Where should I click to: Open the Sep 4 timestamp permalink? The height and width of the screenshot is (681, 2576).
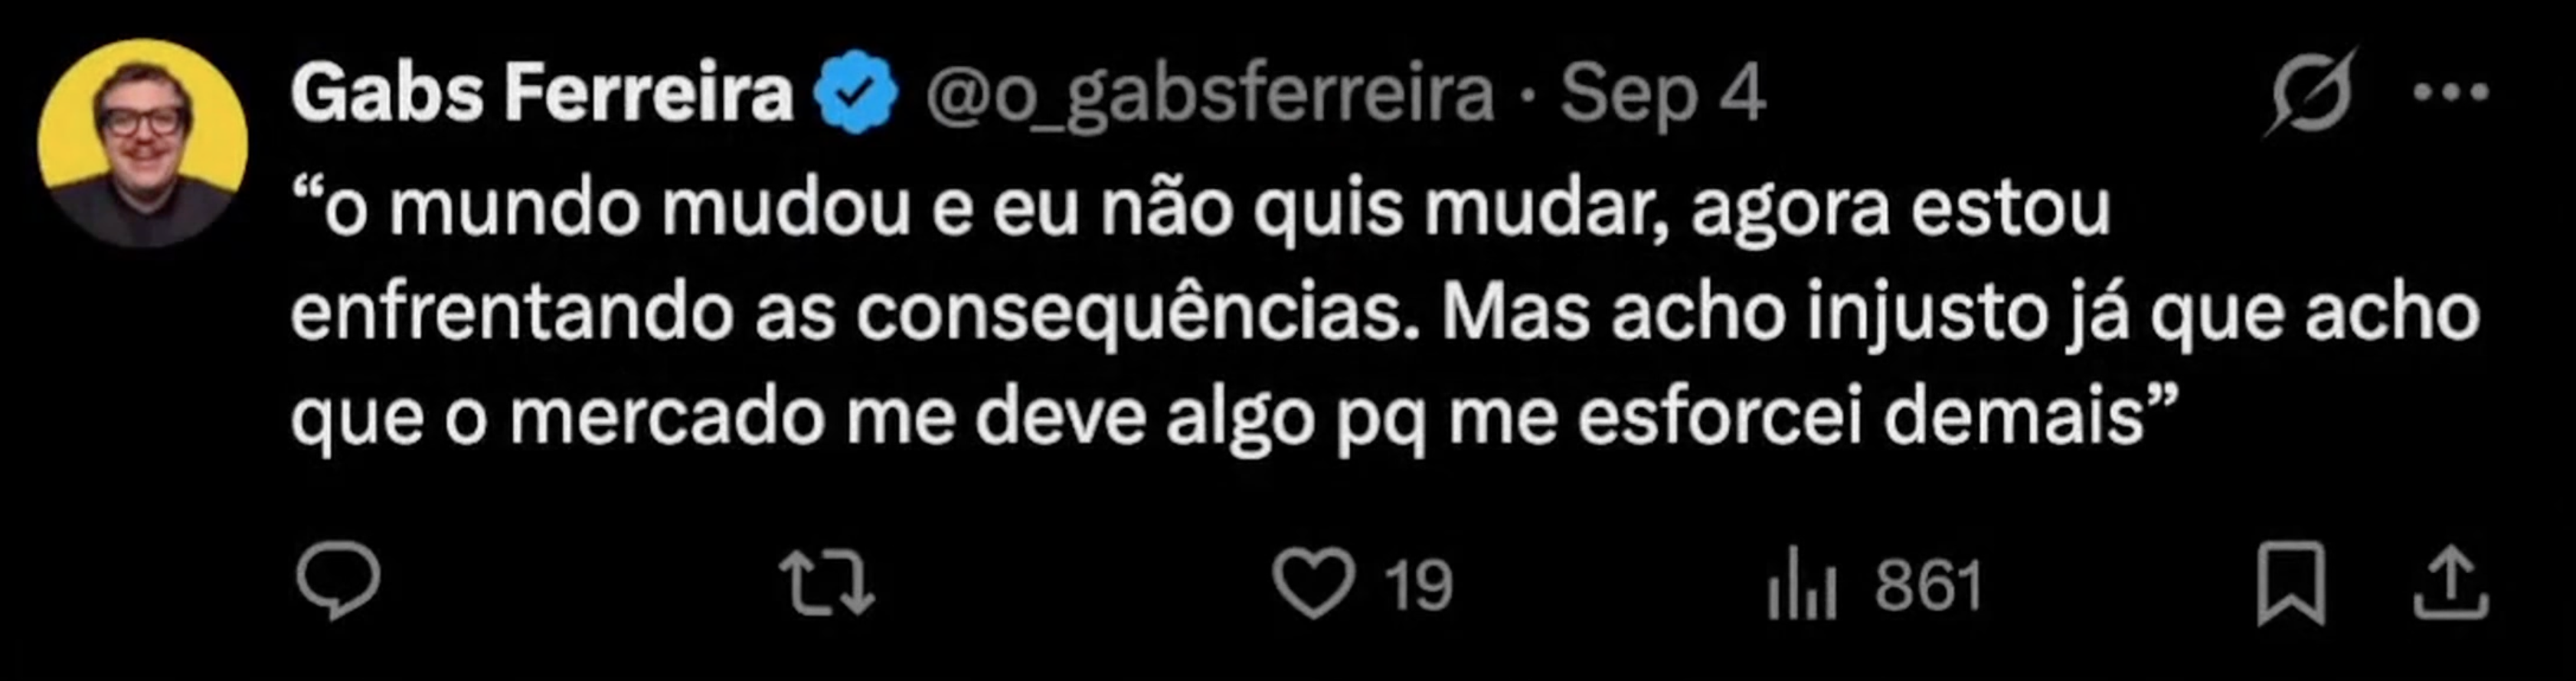tap(1663, 95)
